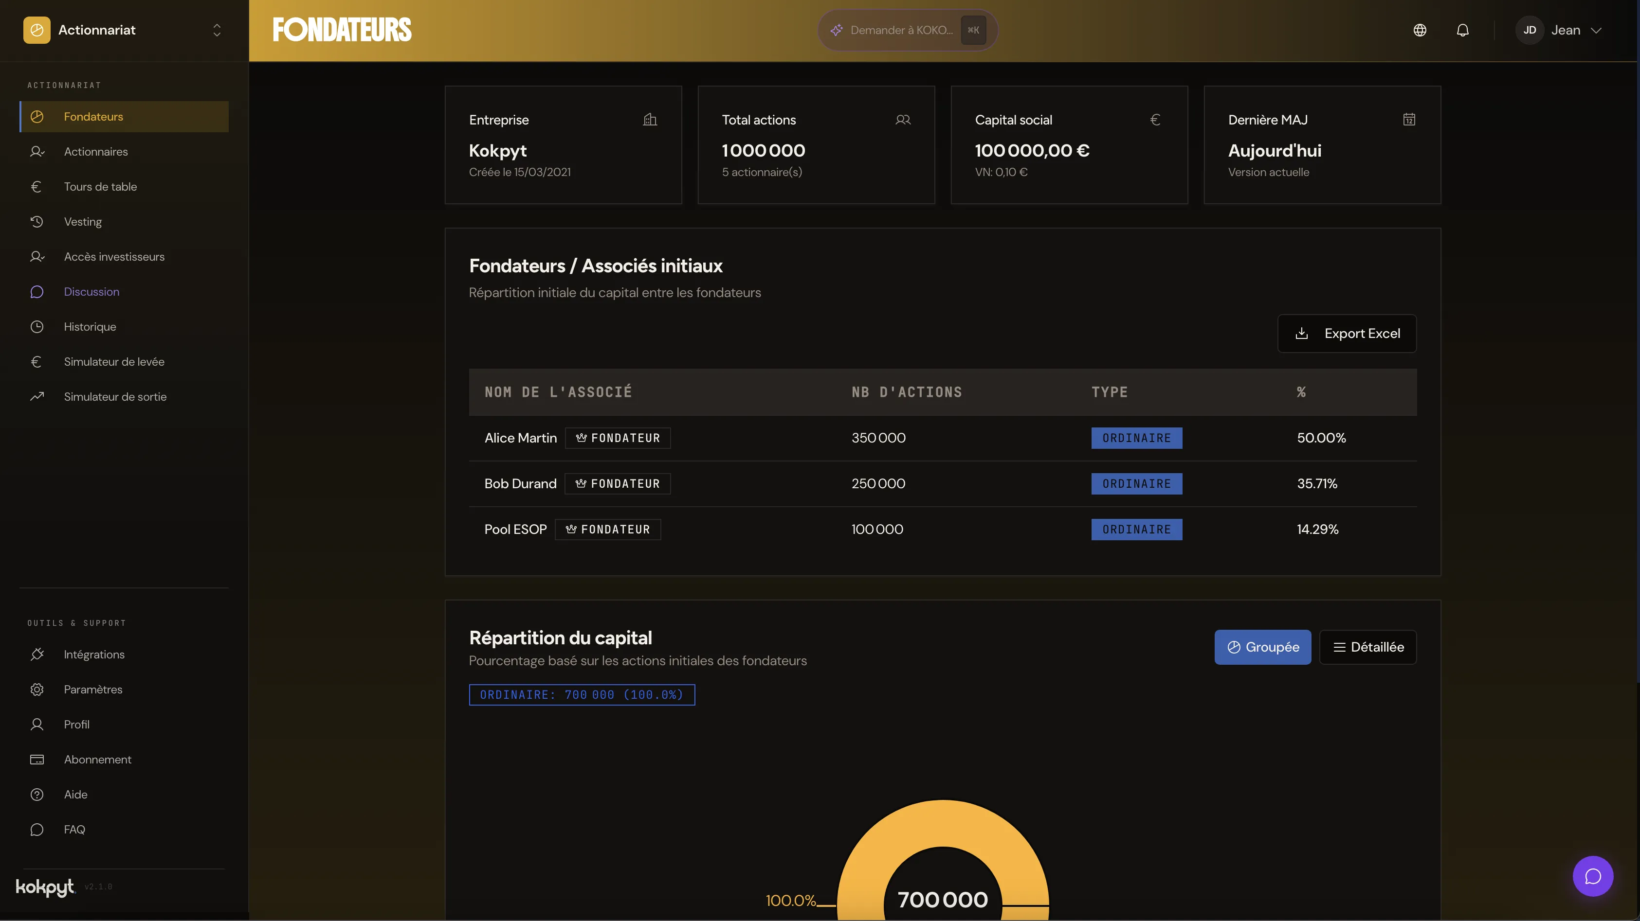Click the FAQ speech bubble icon
This screenshot has height=921, width=1640.
point(37,829)
